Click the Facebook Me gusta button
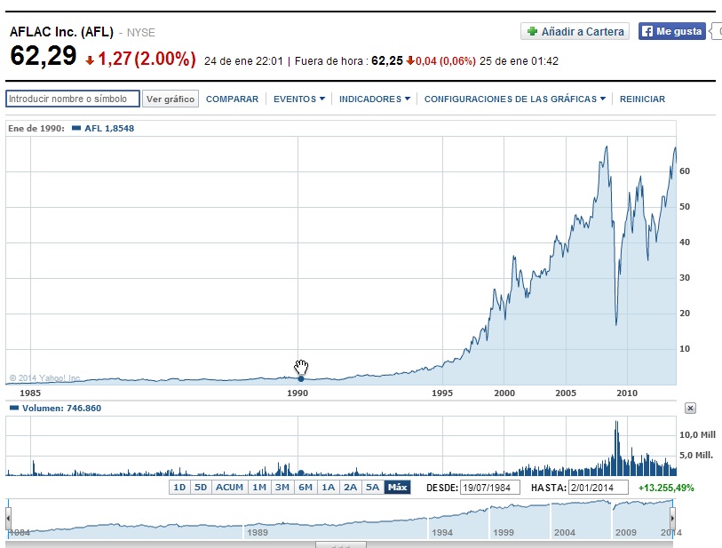The image size is (722, 548). coord(671,31)
